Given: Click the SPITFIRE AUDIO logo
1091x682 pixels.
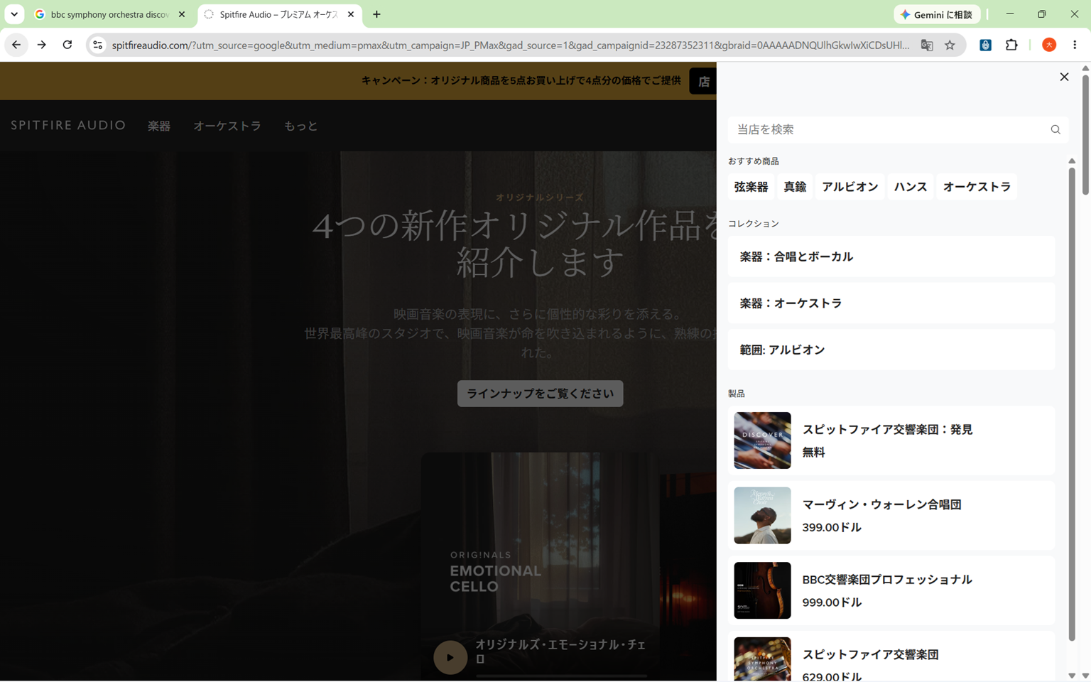Looking at the screenshot, I should [x=68, y=126].
